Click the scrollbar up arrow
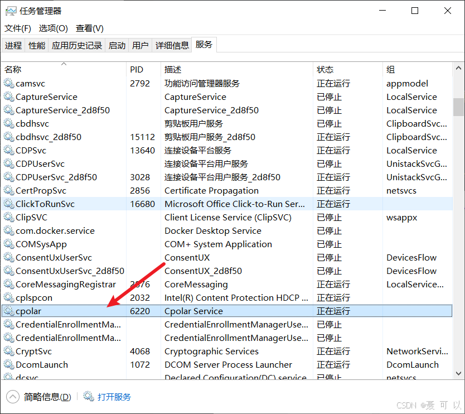Screen dimensions: 465x414 (458, 68)
